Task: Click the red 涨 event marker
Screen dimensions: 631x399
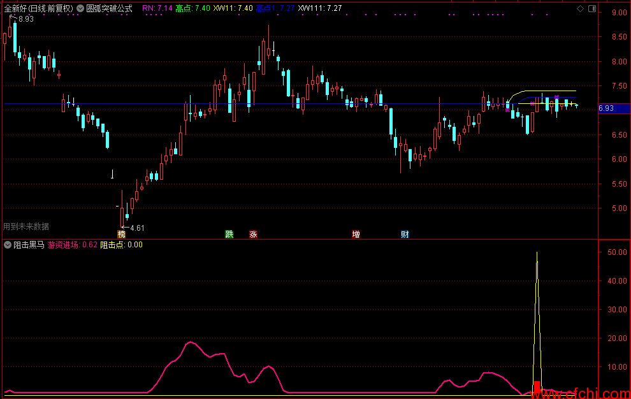Action: point(253,235)
